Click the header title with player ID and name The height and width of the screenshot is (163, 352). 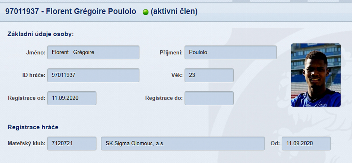71,12
